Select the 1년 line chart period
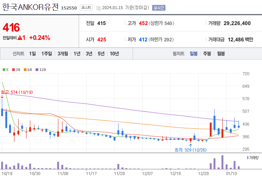 pyautogui.click(x=77, y=54)
